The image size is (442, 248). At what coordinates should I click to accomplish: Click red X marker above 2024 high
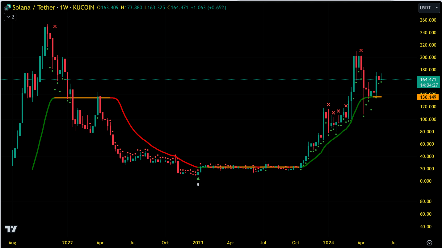361,50
